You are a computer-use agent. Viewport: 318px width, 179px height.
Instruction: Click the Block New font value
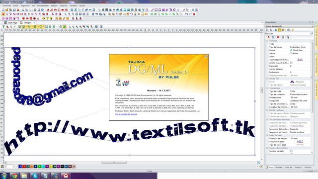click(x=298, y=50)
